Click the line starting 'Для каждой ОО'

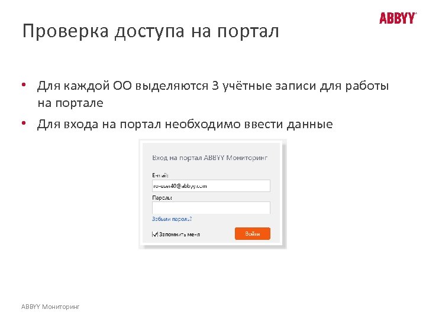(x=213, y=87)
